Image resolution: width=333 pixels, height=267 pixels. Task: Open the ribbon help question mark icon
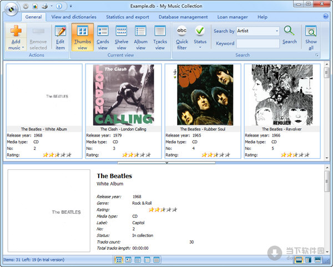326,17
